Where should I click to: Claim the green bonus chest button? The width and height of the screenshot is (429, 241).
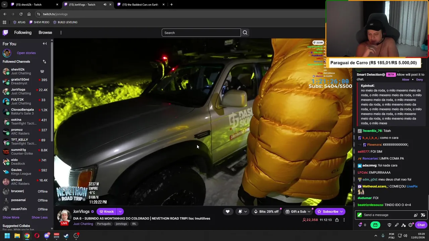coord(375,225)
